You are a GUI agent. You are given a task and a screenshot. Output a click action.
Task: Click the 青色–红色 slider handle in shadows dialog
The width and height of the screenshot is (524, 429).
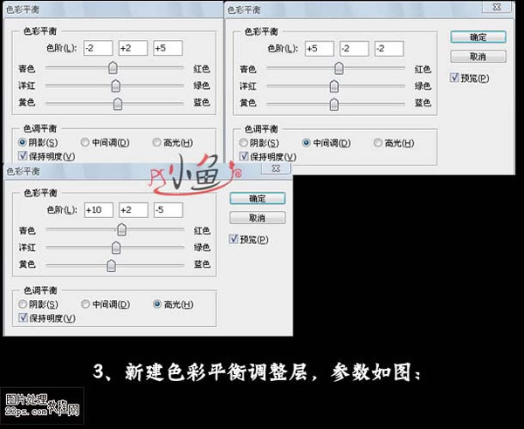tap(113, 68)
